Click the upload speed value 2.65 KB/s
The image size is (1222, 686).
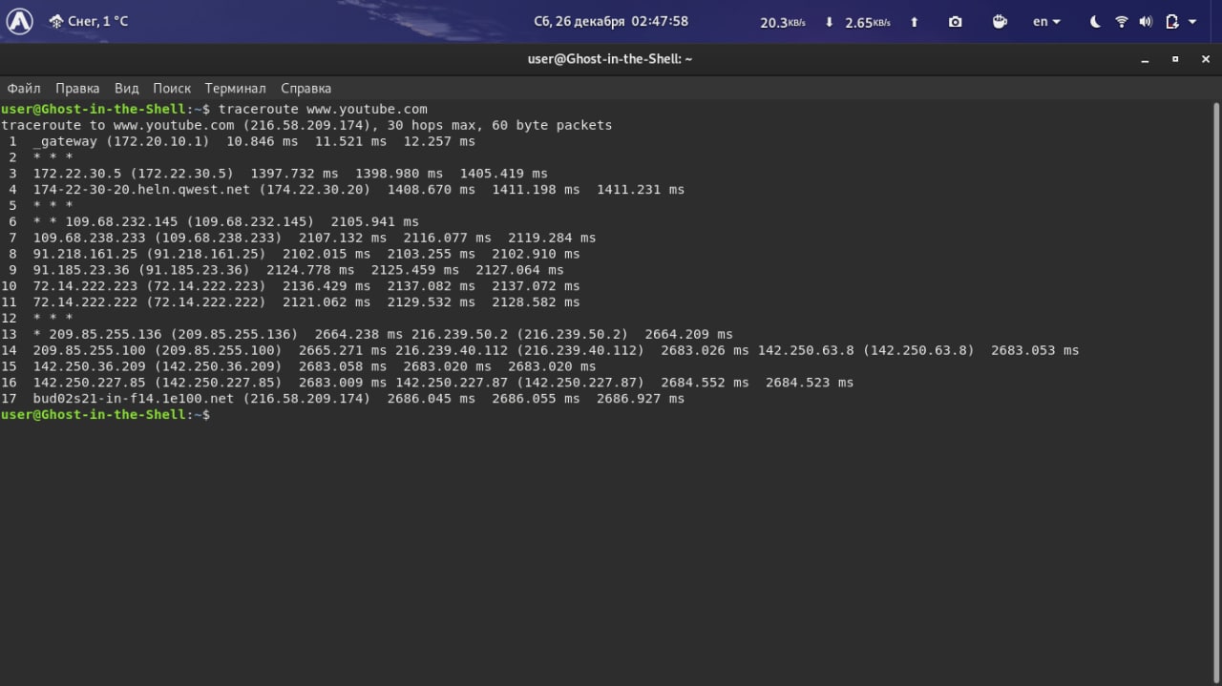867,22
